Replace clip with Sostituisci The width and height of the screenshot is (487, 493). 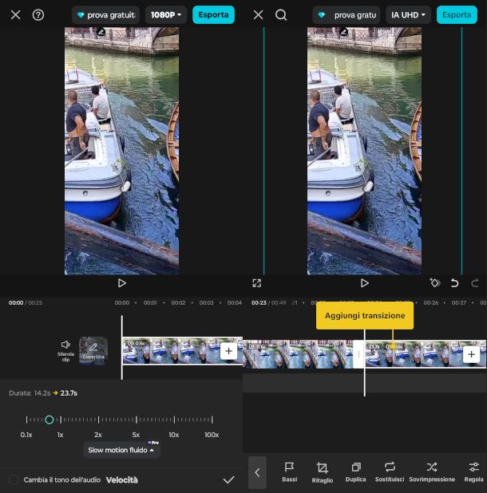pyautogui.click(x=390, y=472)
